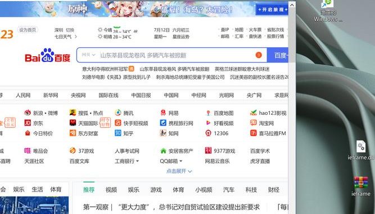Open the 安居客房产 house icon
Viewport: 375px width, 214px height.
(x=164, y=151)
